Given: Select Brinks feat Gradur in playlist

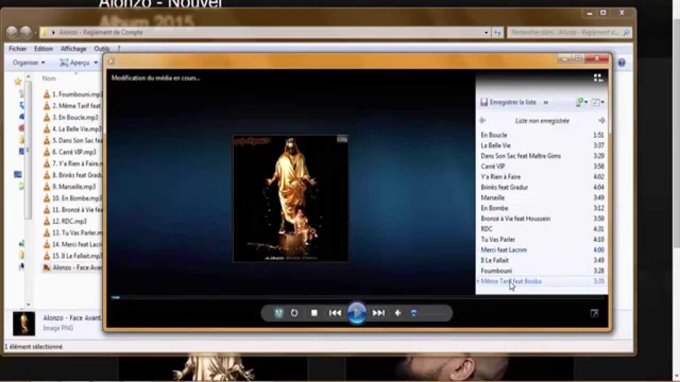Looking at the screenshot, I should click(542, 187).
